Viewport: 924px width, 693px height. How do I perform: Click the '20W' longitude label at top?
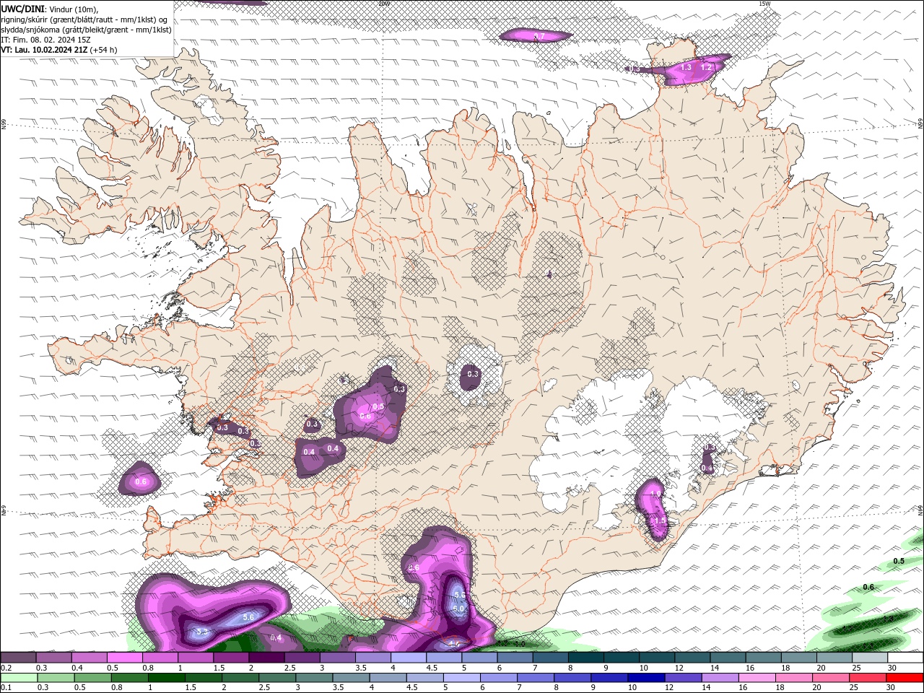click(x=383, y=4)
